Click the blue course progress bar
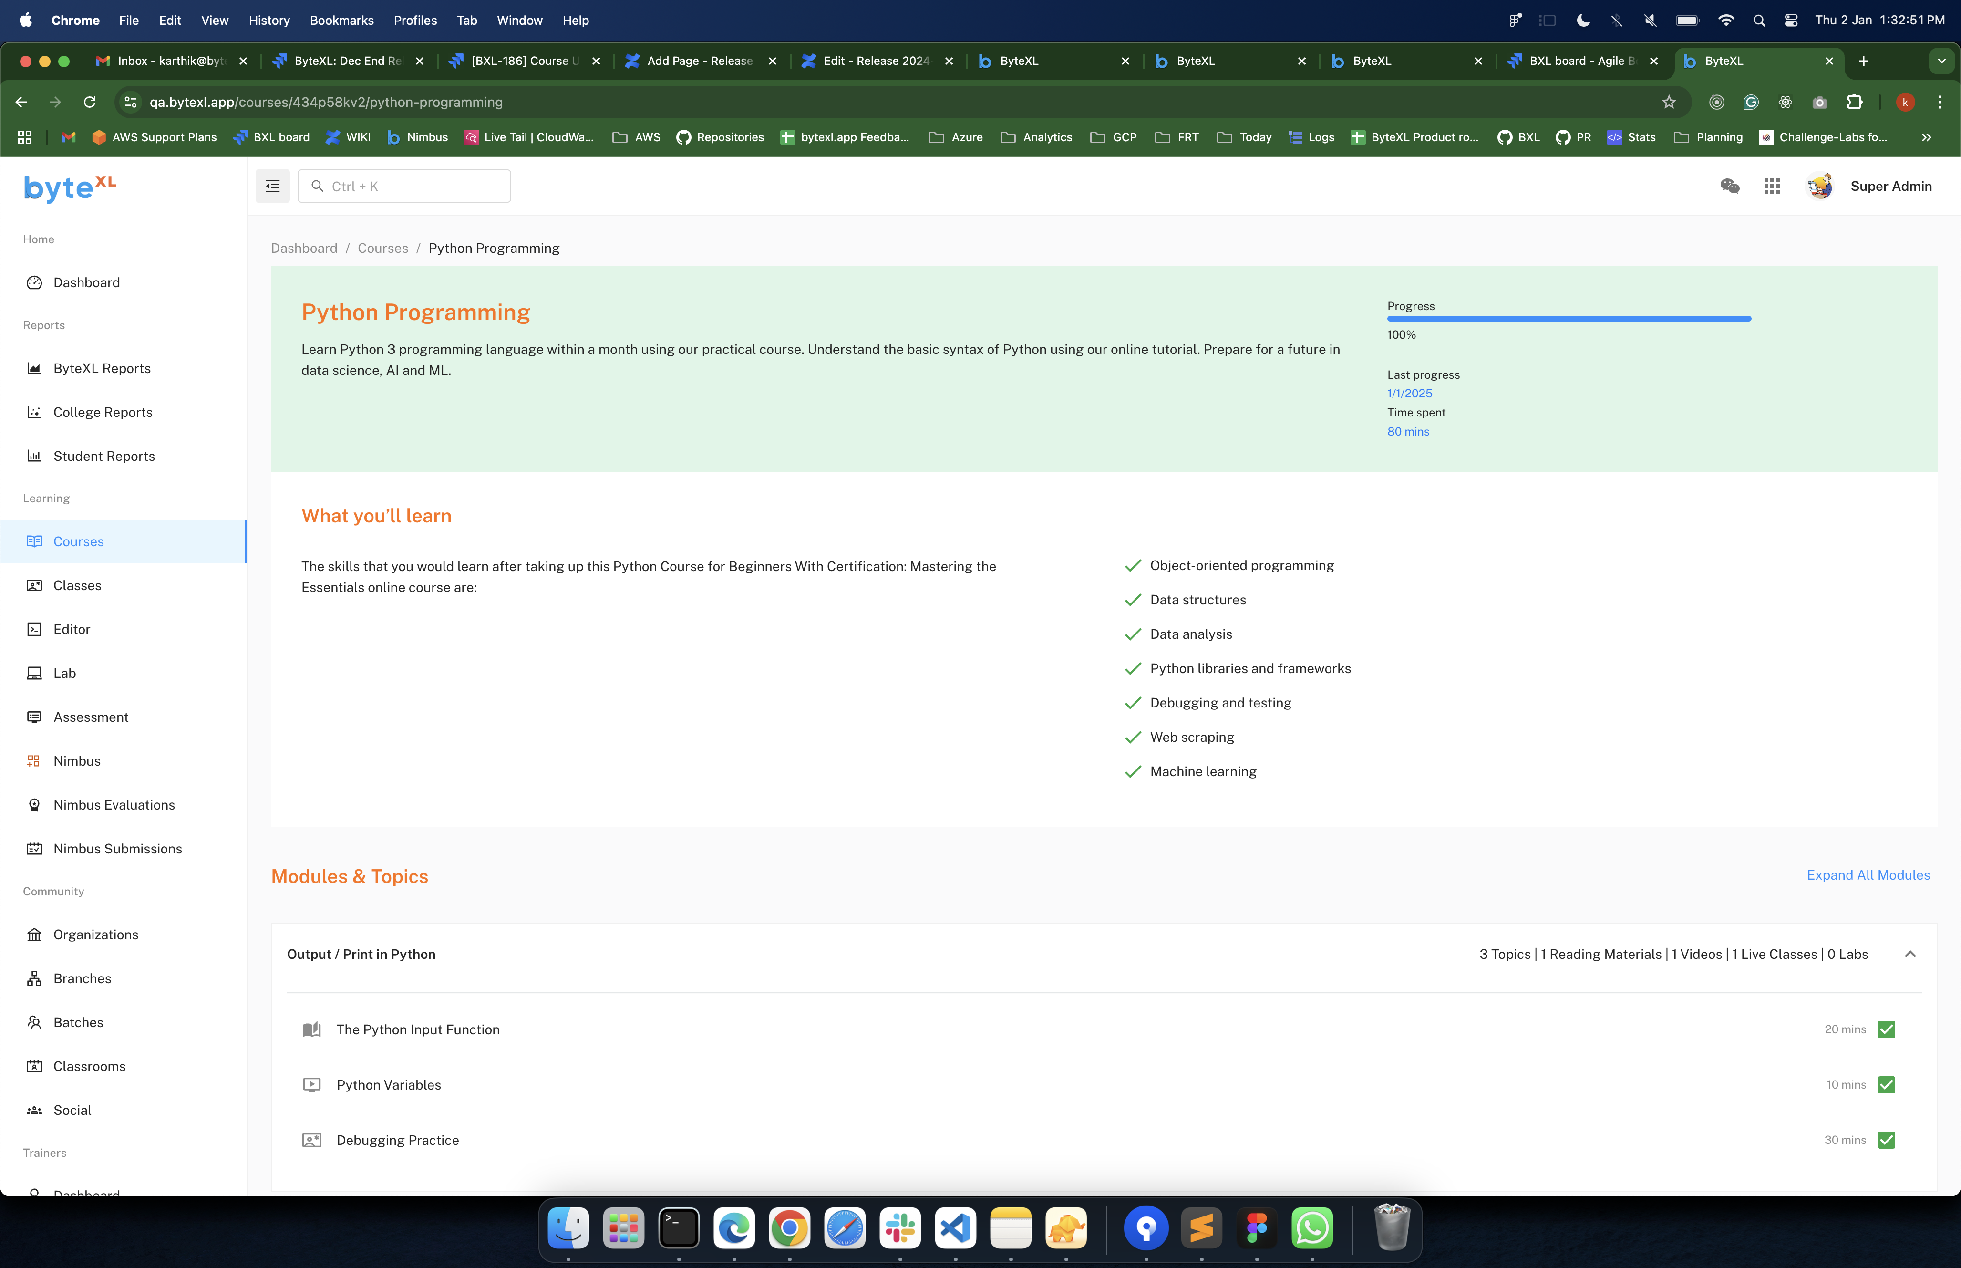This screenshot has width=1961, height=1268. pyautogui.click(x=1569, y=319)
